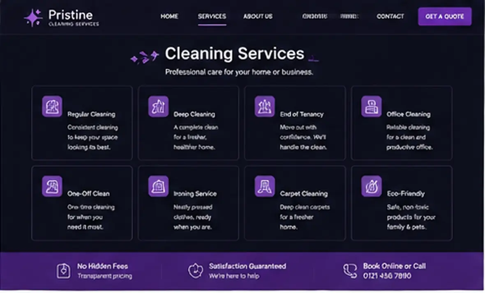Screen dimensions: 485x293
Task: Open the Services nav tab
Action: pyautogui.click(x=212, y=16)
